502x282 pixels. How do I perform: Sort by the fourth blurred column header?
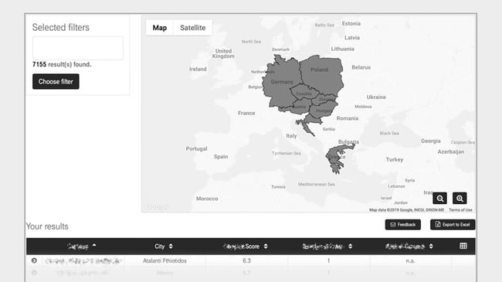pos(327,246)
